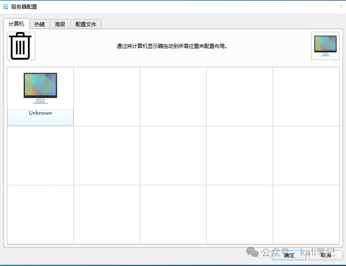346x266 pixels.
Task: Select the new monitor icon in top-right corner
Action: [x=325, y=45]
